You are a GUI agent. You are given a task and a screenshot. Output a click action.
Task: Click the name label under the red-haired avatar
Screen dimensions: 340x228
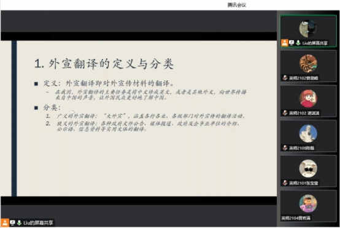(304, 113)
